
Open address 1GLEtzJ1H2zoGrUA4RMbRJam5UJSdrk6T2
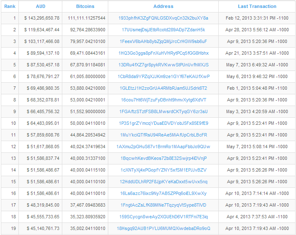pyautogui.click(x=163, y=88)
